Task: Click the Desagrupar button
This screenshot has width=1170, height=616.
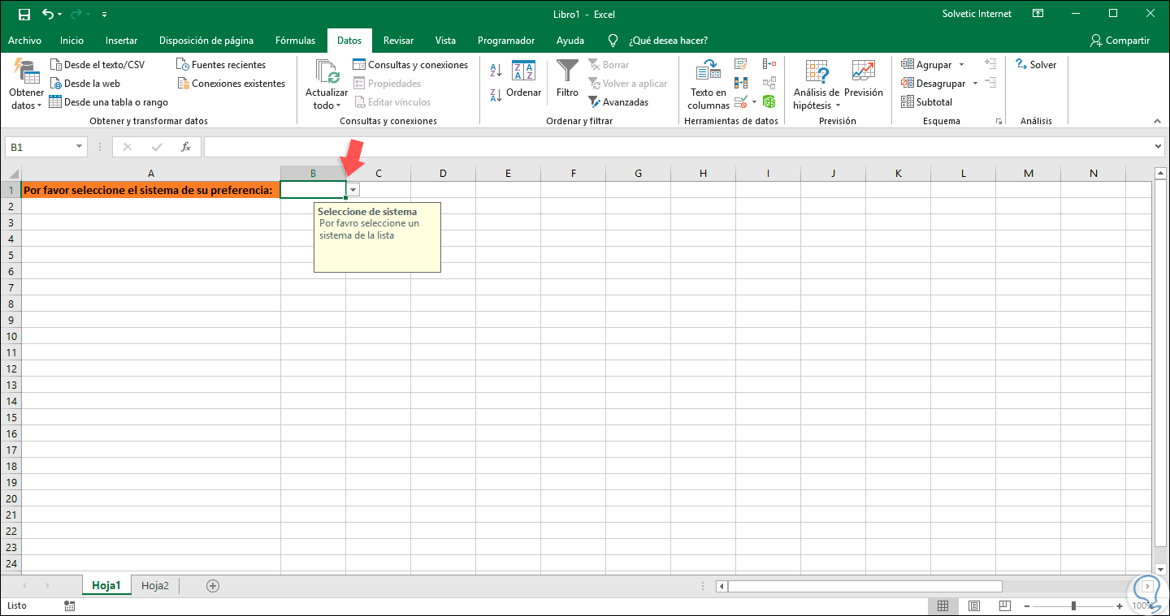Action: tap(934, 84)
